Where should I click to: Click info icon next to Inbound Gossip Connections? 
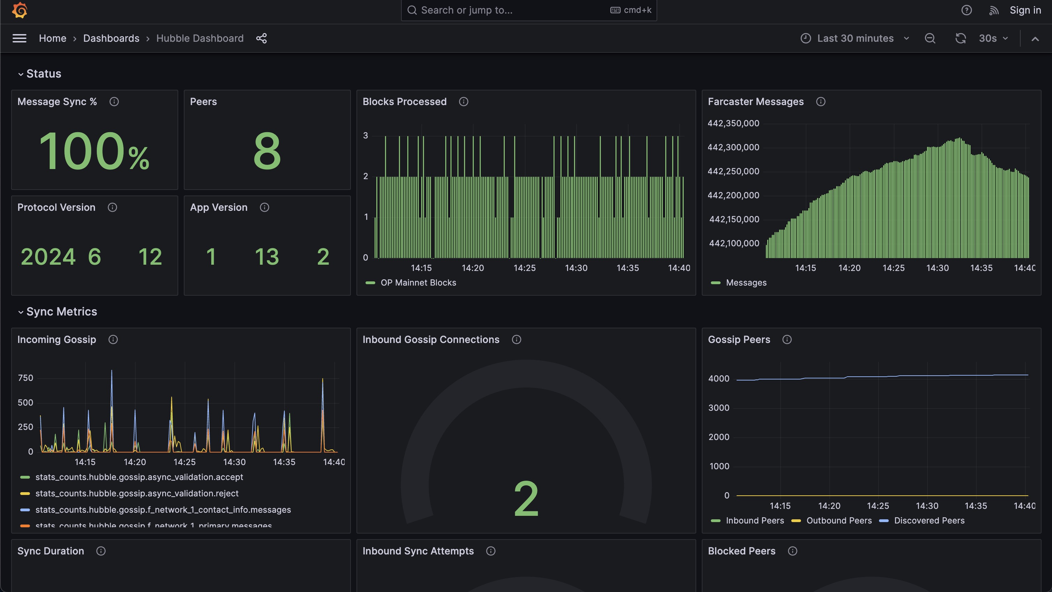point(517,339)
